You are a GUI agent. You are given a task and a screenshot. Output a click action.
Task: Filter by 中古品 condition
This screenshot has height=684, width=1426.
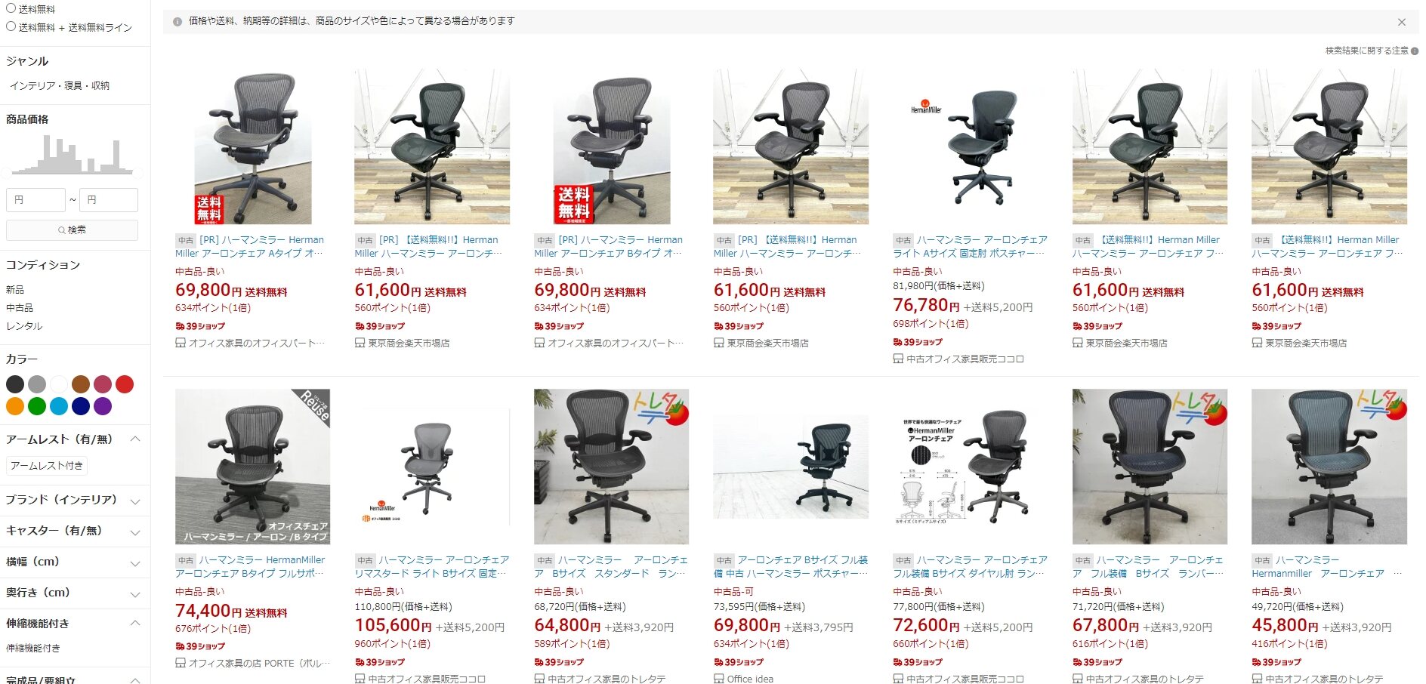pos(20,308)
